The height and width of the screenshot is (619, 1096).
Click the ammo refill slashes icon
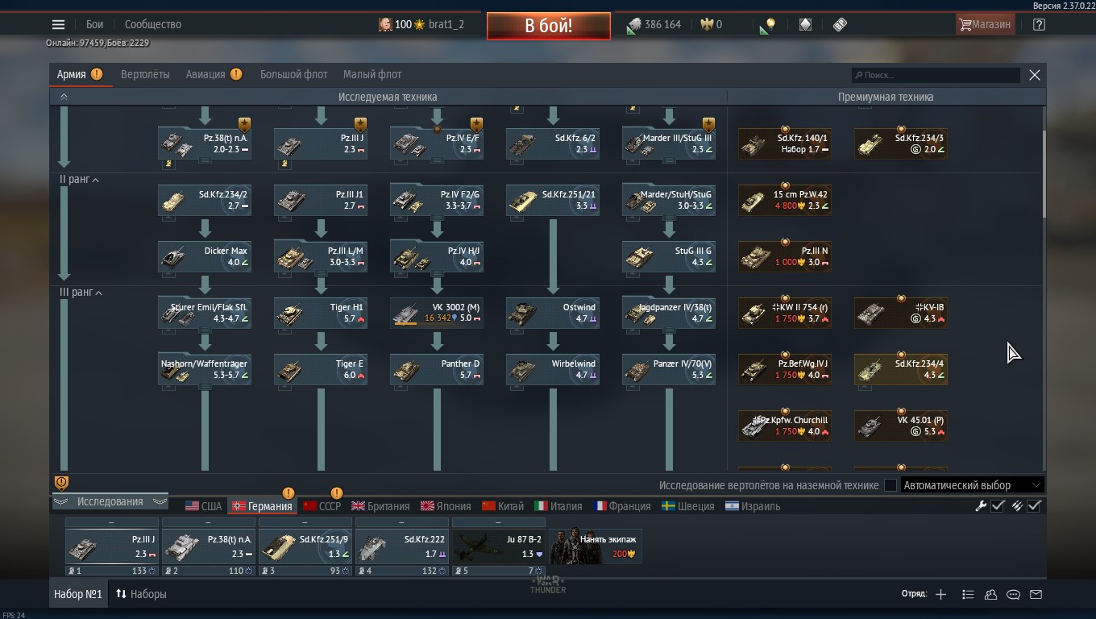[x=1017, y=506]
